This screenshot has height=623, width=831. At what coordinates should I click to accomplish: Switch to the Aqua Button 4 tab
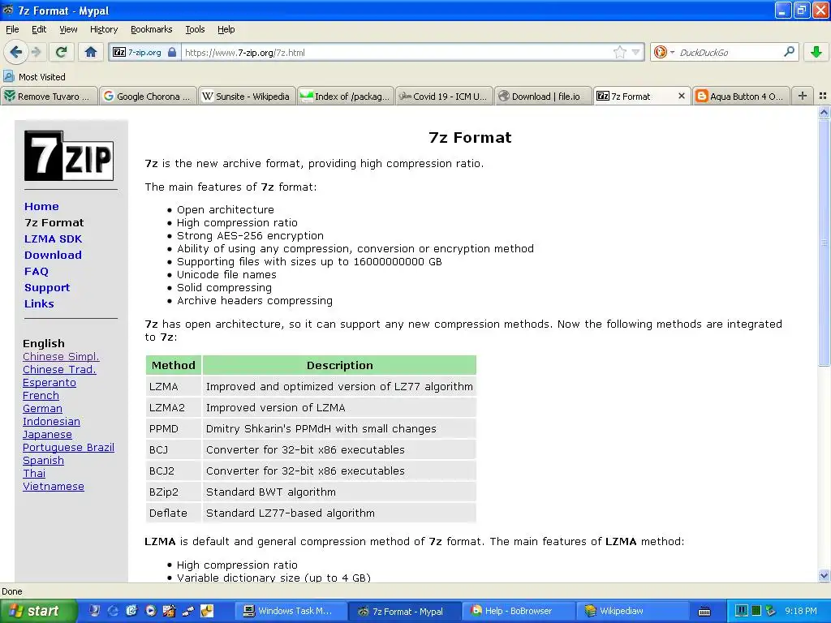click(x=741, y=96)
